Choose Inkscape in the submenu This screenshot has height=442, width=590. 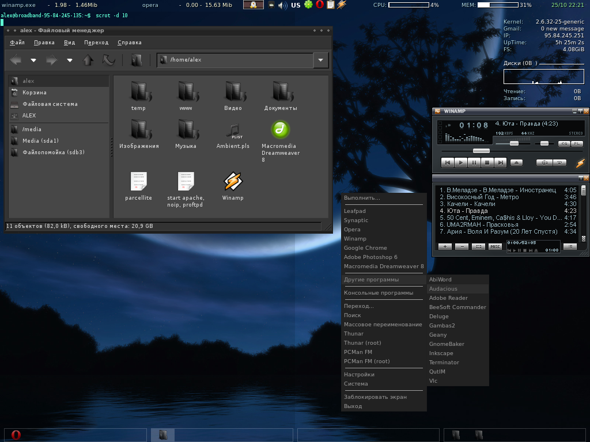coord(457,353)
